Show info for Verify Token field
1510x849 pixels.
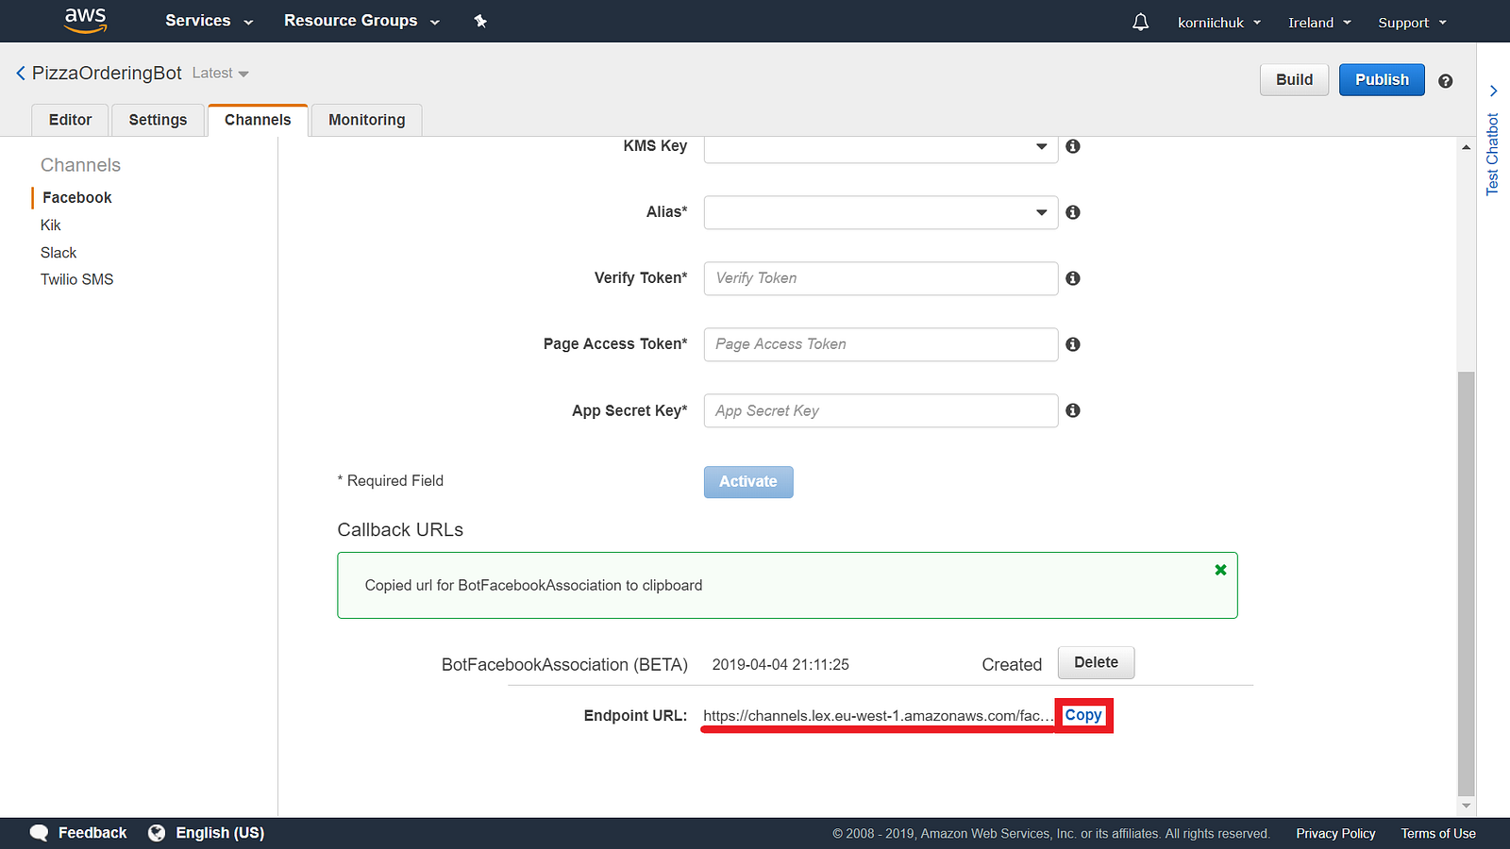point(1073,278)
